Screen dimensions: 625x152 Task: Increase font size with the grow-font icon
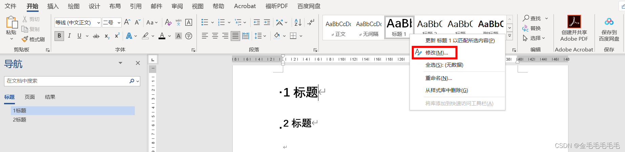127,22
